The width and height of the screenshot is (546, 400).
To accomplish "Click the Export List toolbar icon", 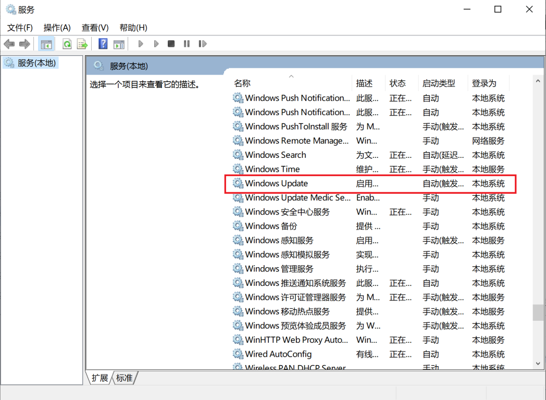I will [82, 44].
